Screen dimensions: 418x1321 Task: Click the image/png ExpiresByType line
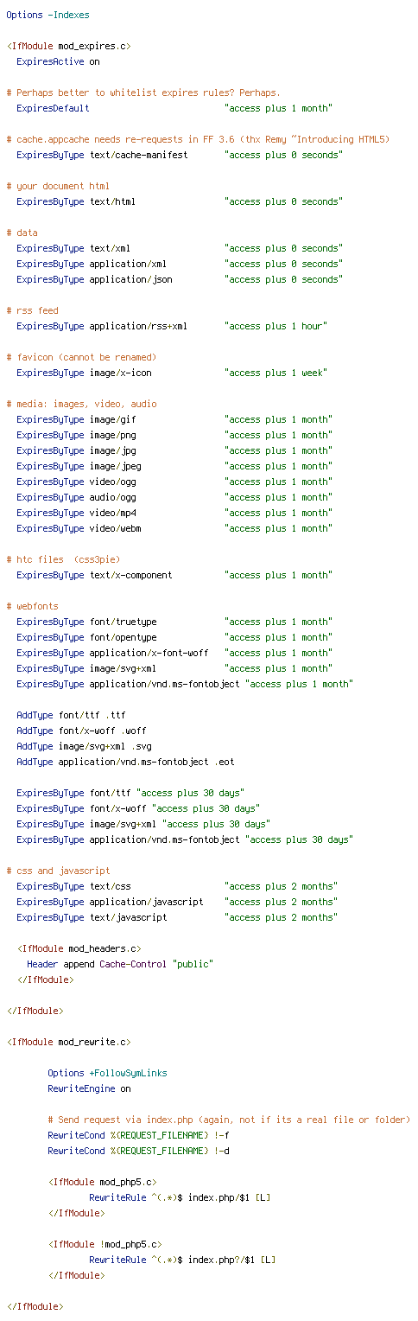click(174, 435)
